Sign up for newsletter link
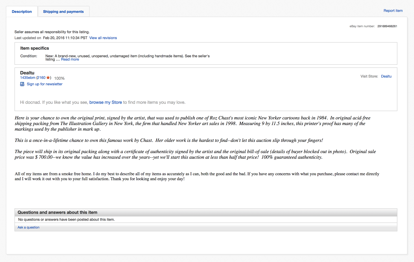Screen dimensions: 414x262 tap(45, 84)
